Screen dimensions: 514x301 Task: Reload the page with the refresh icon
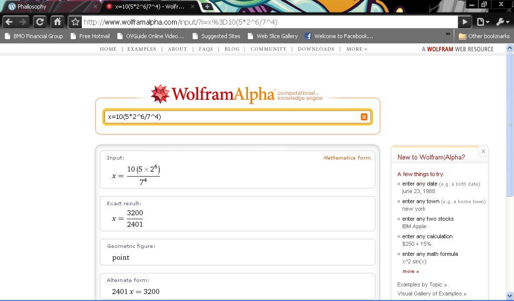pos(40,22)
